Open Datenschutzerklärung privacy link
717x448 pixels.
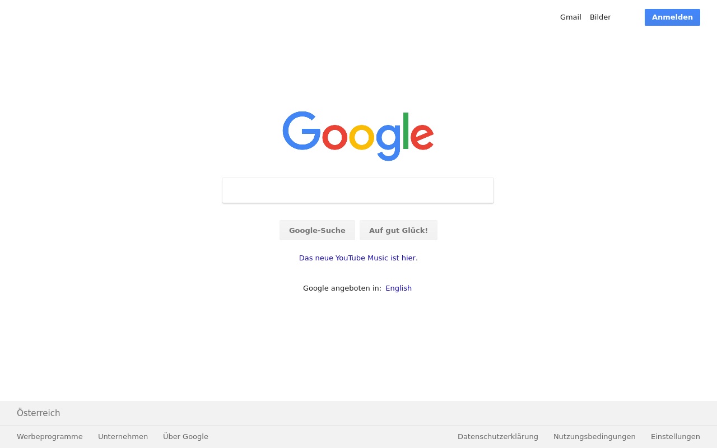[498, 437]
